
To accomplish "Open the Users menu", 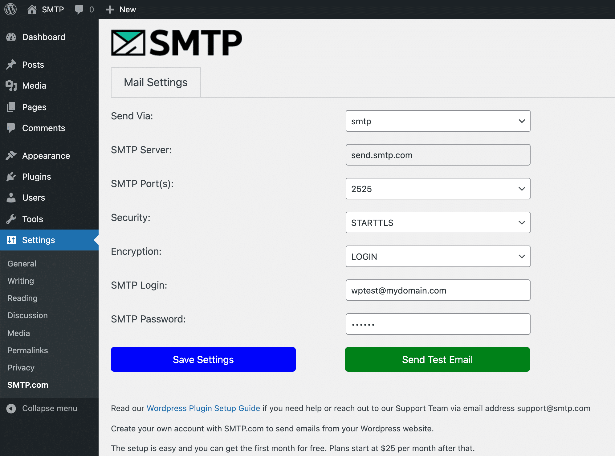I will tap(49, 198).
